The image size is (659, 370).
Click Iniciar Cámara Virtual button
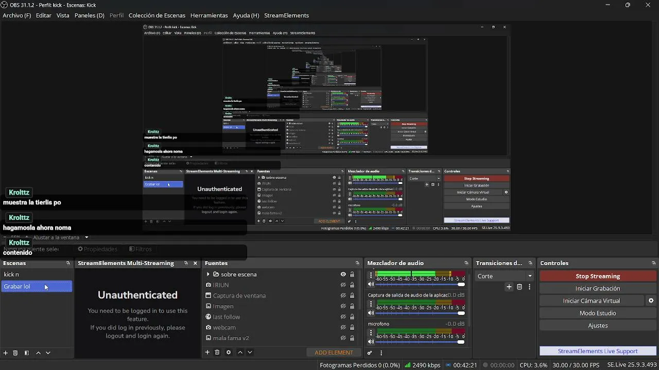[592, 301]
